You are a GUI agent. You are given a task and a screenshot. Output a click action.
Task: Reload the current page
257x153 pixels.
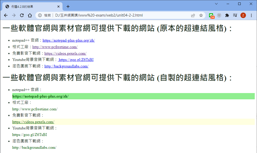[22, 15]
